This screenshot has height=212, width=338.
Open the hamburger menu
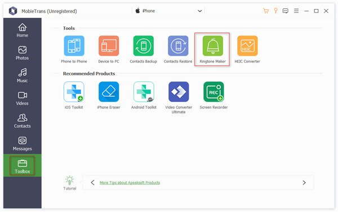(x=296, y=11)
